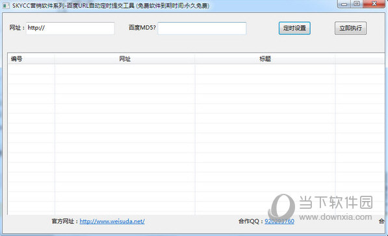Click the 合作QQ label text

[251, 221]
